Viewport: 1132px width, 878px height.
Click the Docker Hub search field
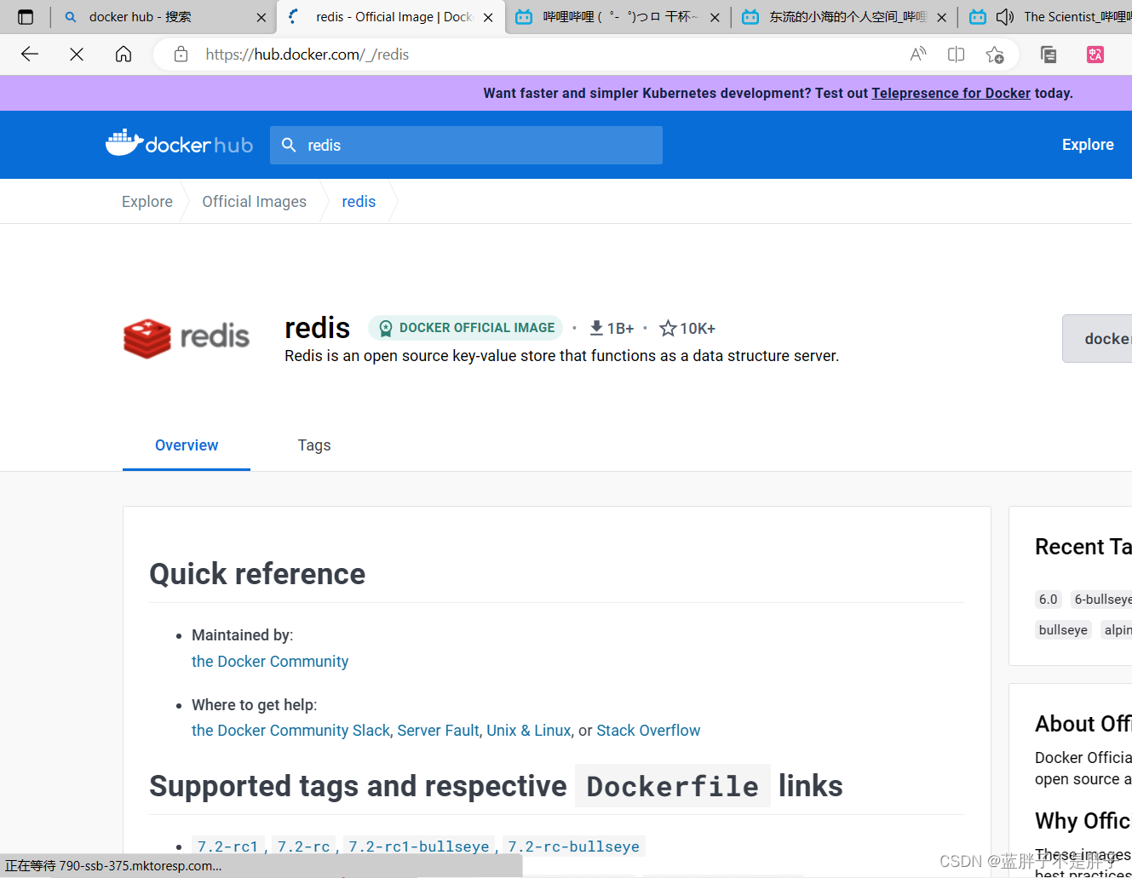[x=466, y=145]
